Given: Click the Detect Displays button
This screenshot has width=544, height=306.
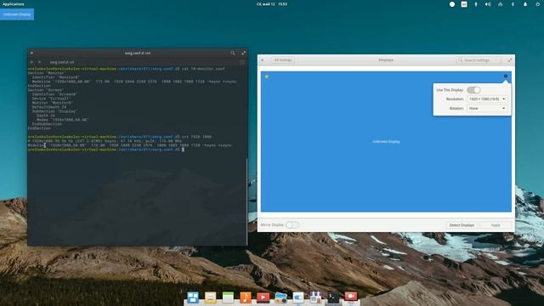Looking at the screenshot, I should [462, 225].
